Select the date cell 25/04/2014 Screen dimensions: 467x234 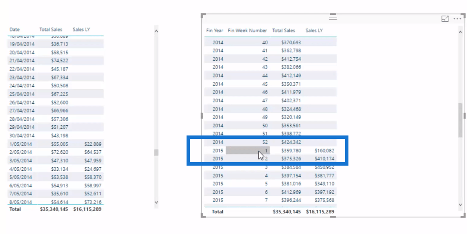(22, 94)
